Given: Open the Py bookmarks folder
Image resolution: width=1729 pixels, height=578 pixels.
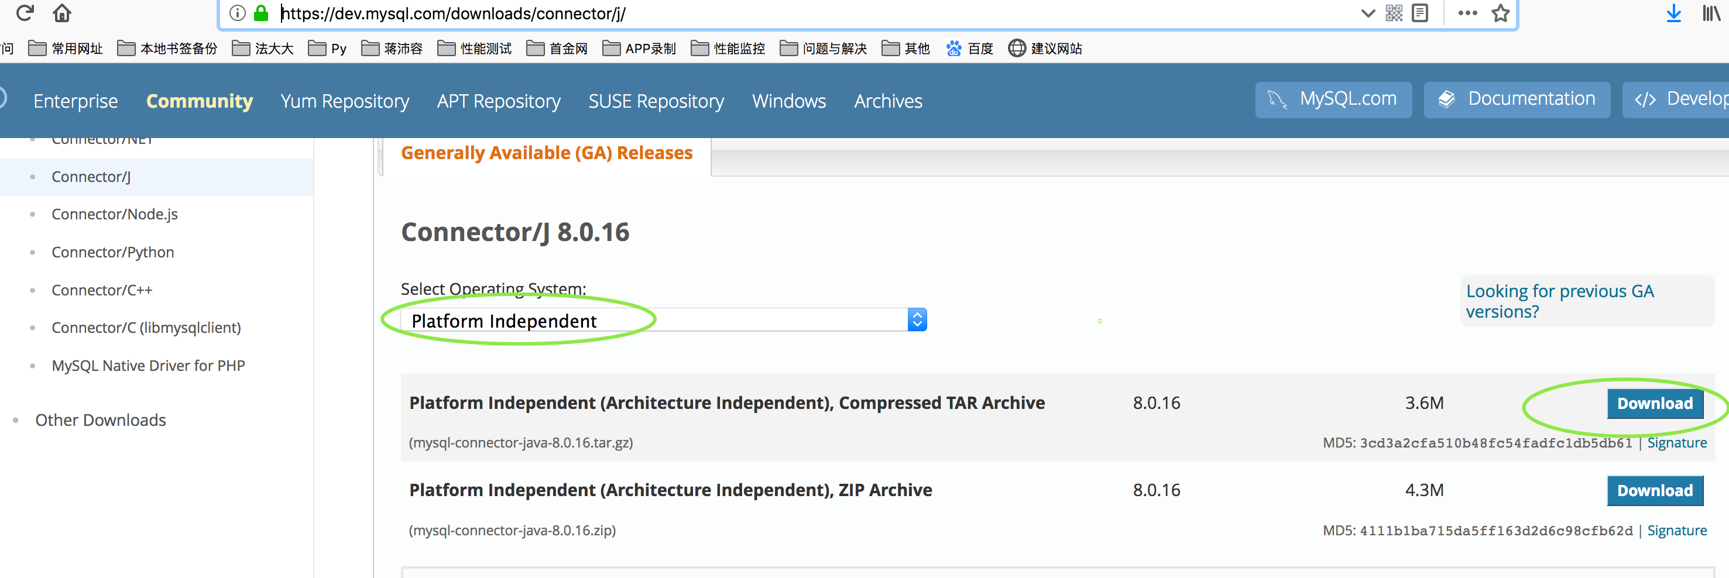Looking at the screenshot, I should pos(327,49).
